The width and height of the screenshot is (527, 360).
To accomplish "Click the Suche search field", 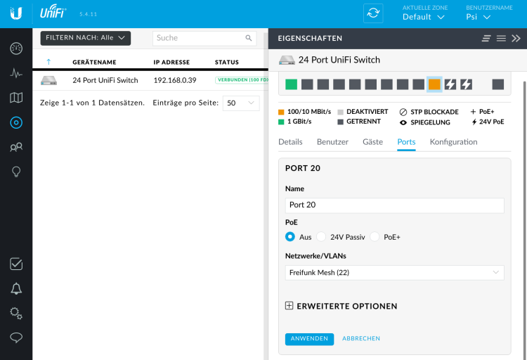I will [204, 38].
